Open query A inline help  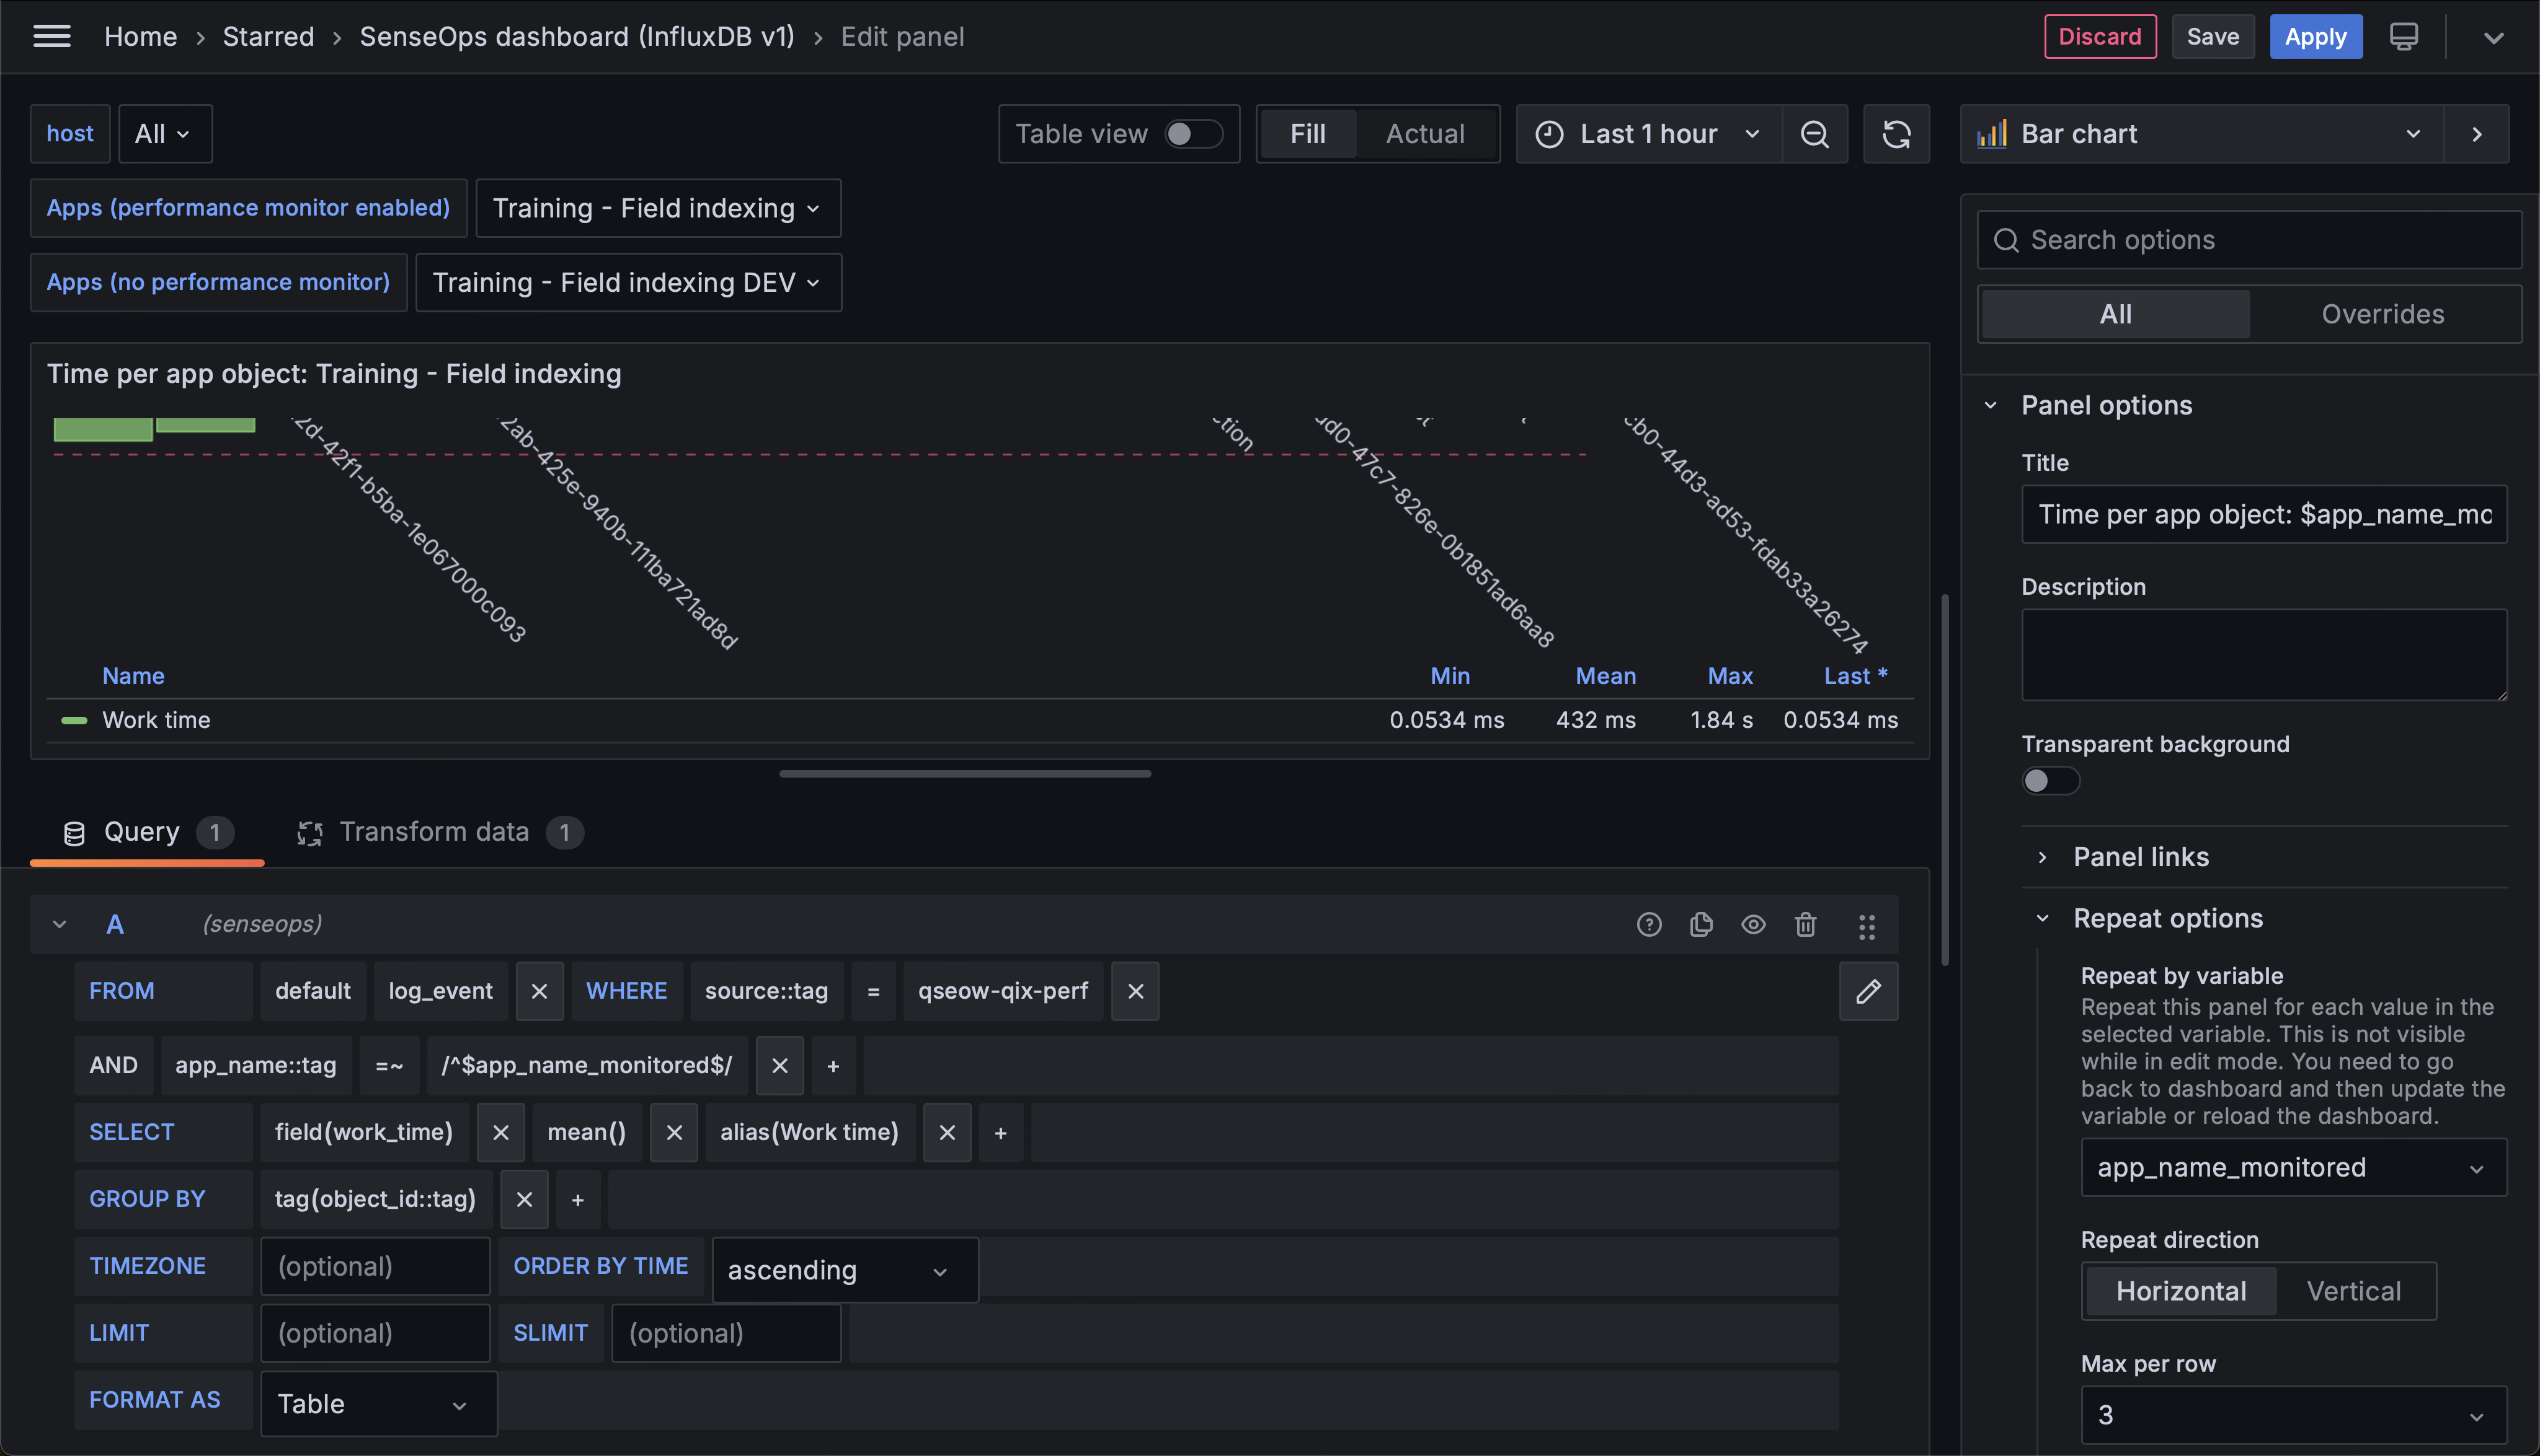click(x=1650, y=924)
